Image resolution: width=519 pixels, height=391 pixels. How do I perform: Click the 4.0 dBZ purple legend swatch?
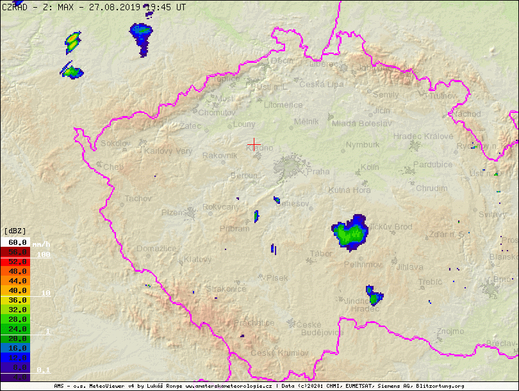(x=15, y=377)
